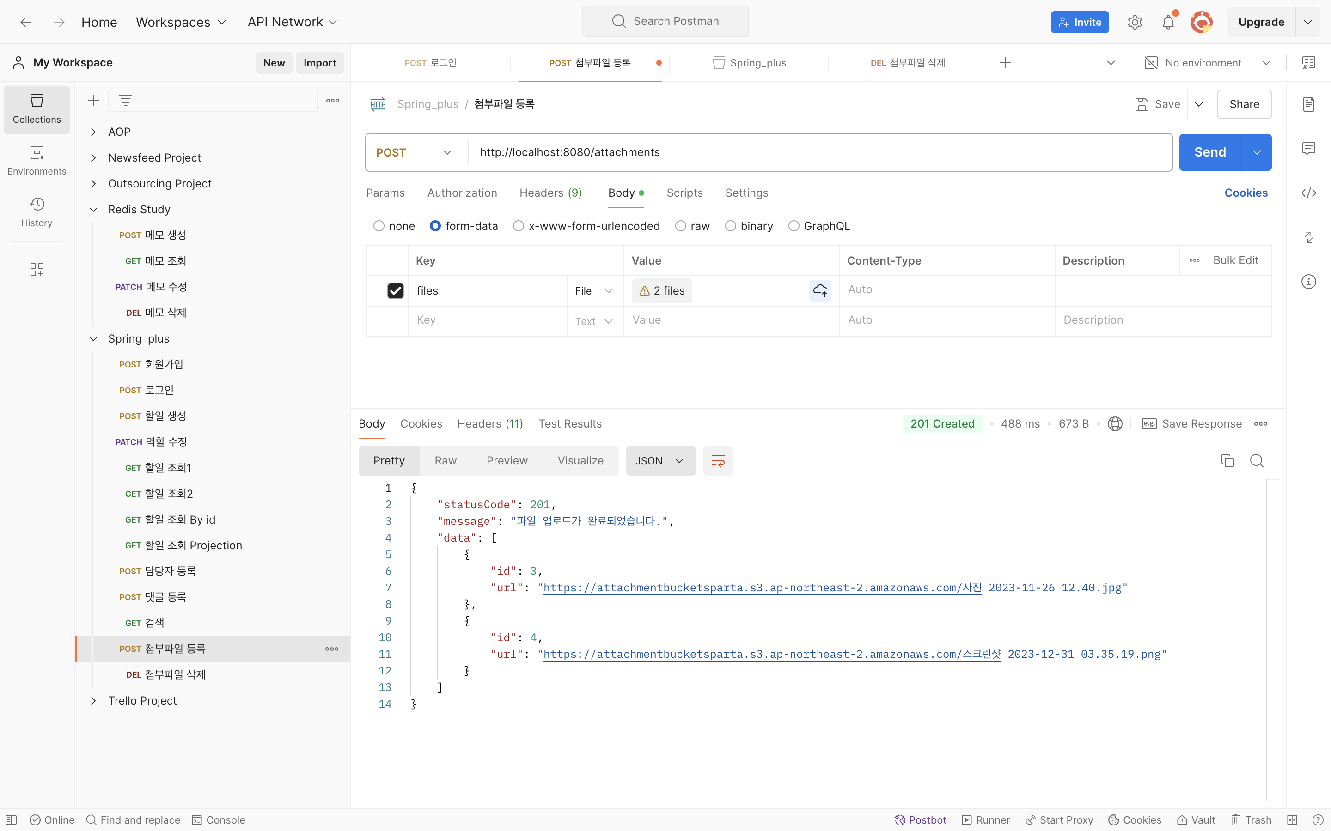Screen dimensions: 1331x831
Task: Toggle sidebar icon in bottom-left status bar
Action: pos(12,820)
